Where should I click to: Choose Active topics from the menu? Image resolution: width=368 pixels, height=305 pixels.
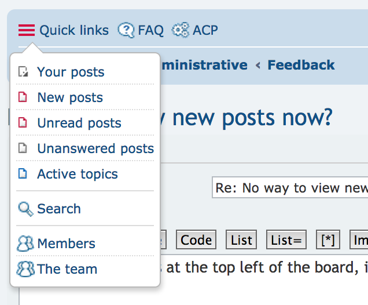(x=78, y=174)
